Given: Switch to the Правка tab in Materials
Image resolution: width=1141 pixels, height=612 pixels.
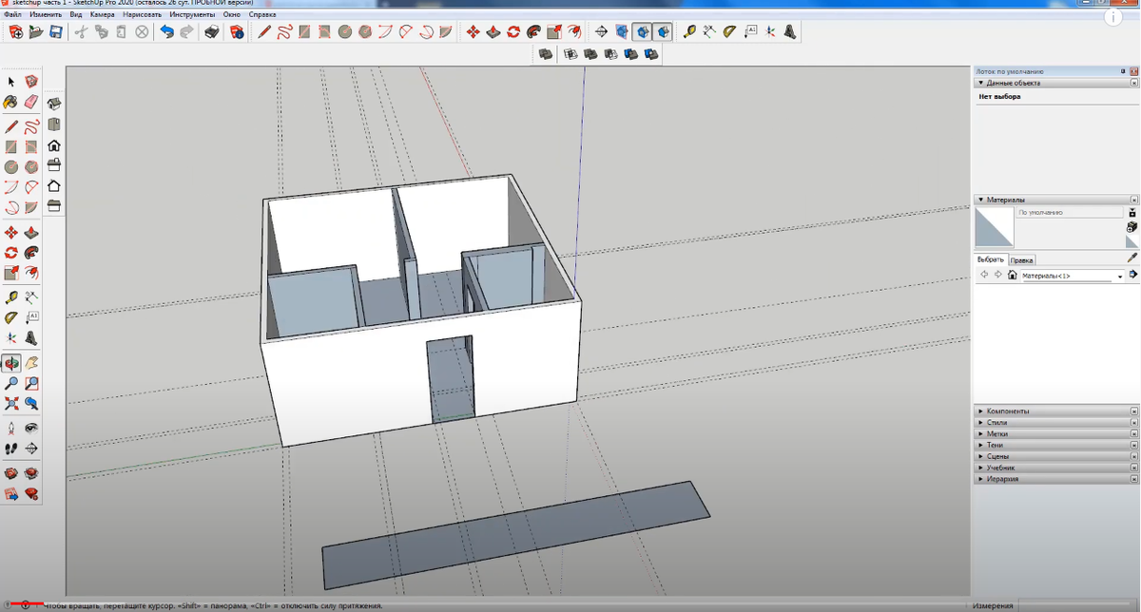Looking at the screenshot, I should (1022, 259).
